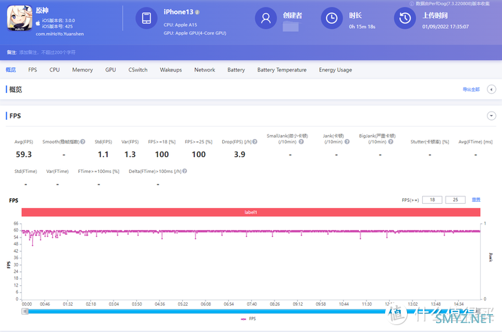Click the duration text 0h 15m 18s

(362, 27)
